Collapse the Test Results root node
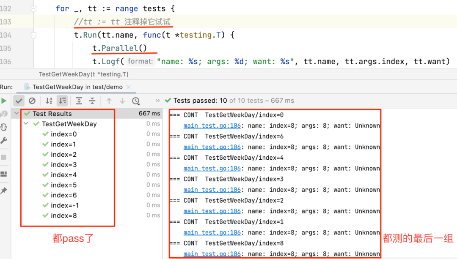Viewport: 457px width, 259px height. point(17,114)
